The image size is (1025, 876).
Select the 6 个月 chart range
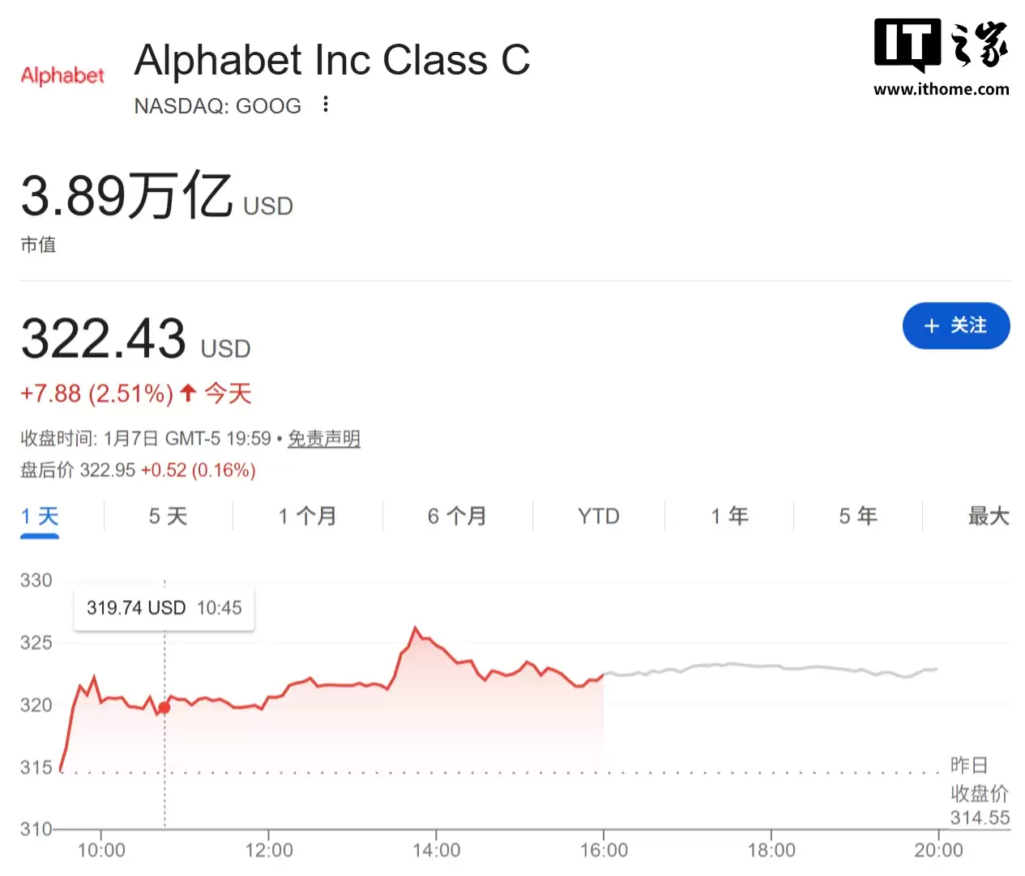pyautogui.click(x=456, y=516)
